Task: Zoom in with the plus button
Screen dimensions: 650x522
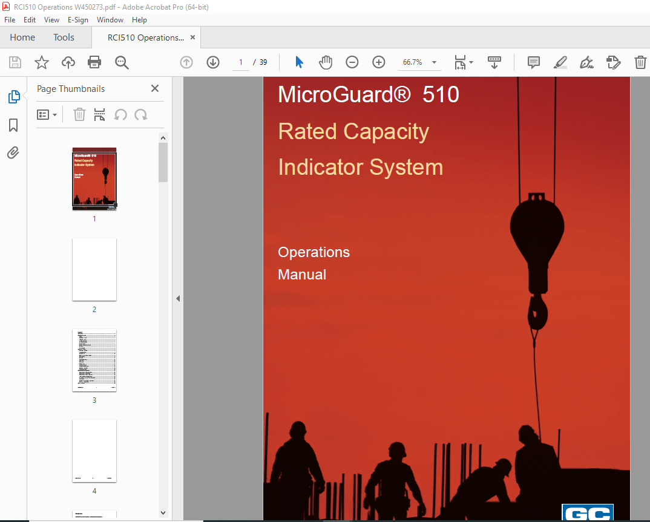Action: [378, 62]
